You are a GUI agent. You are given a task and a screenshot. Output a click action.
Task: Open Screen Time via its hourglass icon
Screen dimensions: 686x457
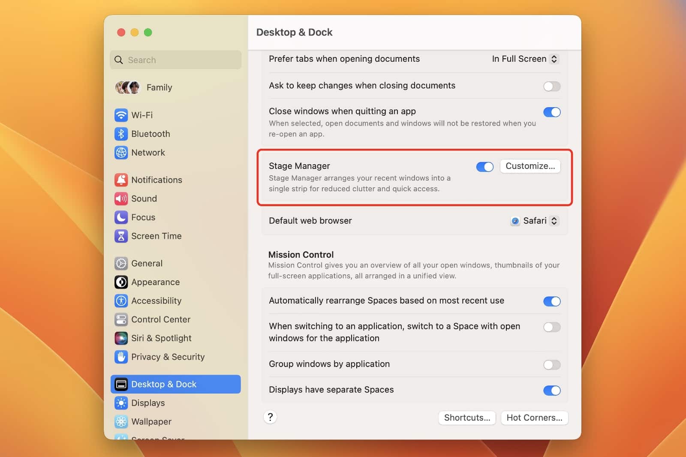(121, 236)
